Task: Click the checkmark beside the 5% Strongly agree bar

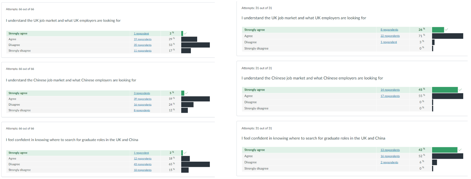Action: pyautogui.click(x=187, y=93)
